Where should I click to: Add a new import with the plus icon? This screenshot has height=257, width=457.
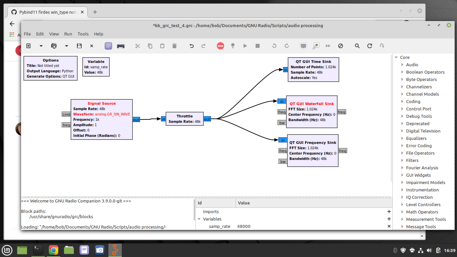click(389, 211)
